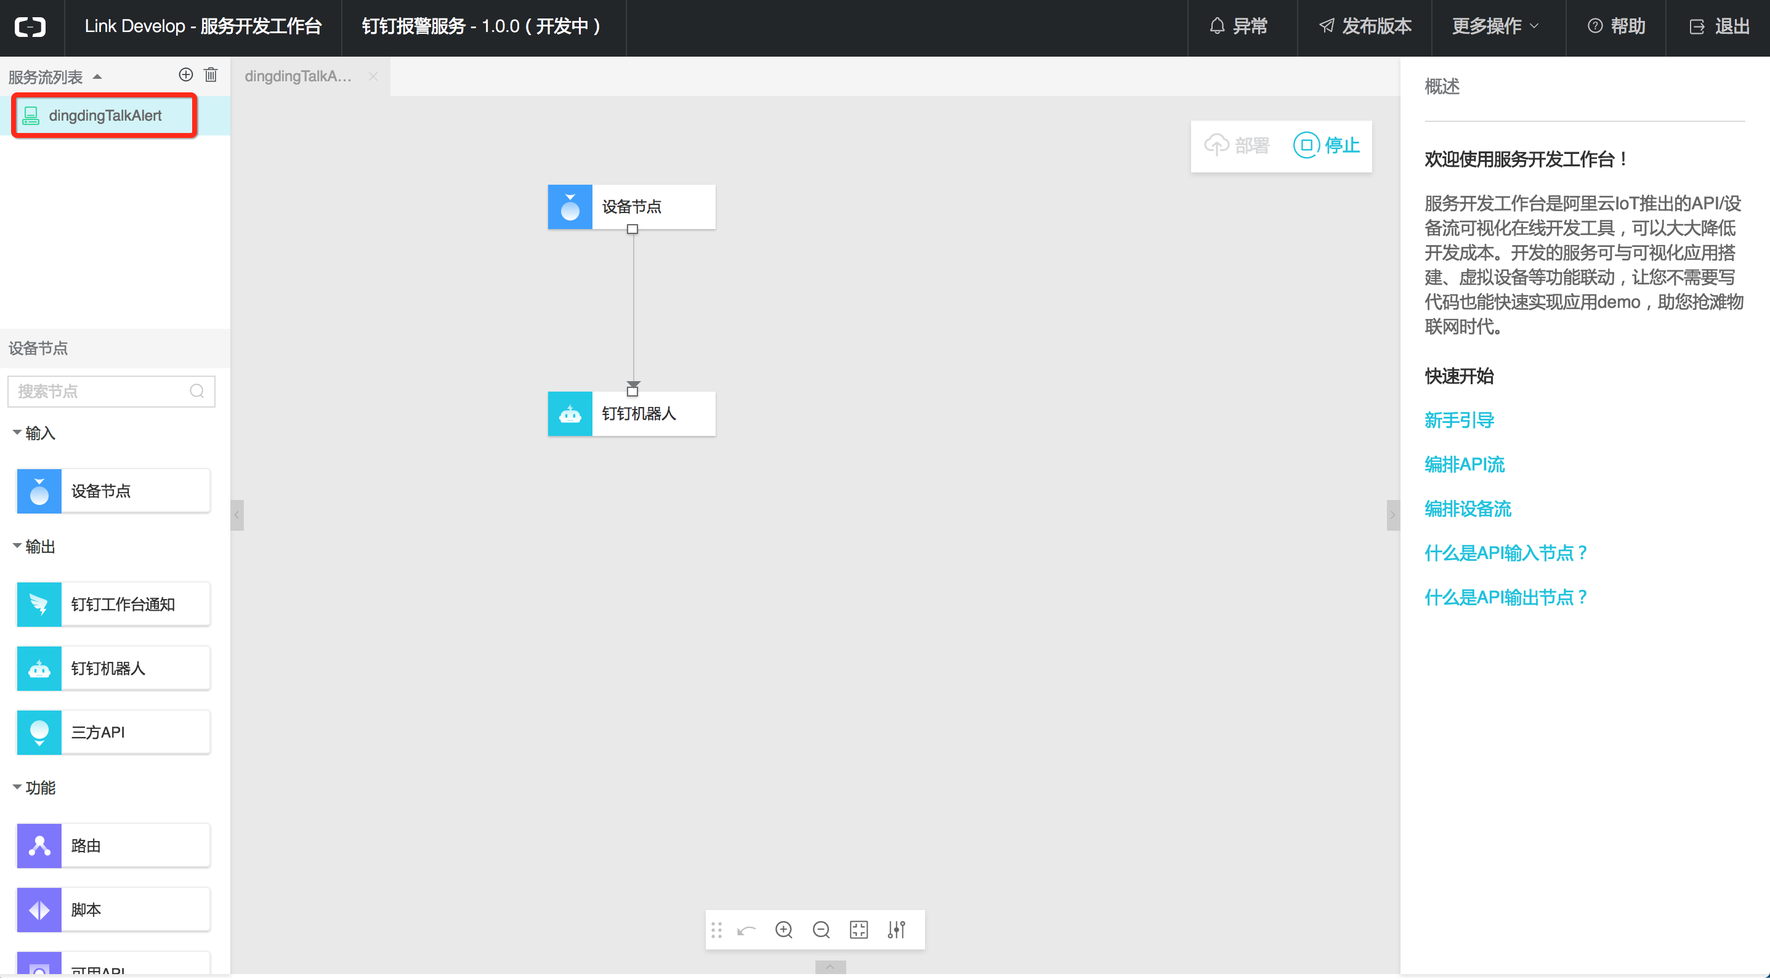
Task: Click 退出 to log out
Action: (x=1719, y=27)
